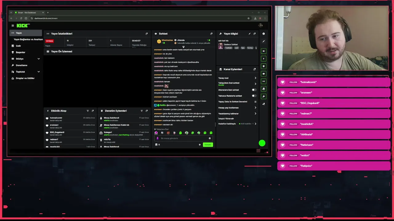Open chat settings gear next to Gönder

click(x=199, y=145)
